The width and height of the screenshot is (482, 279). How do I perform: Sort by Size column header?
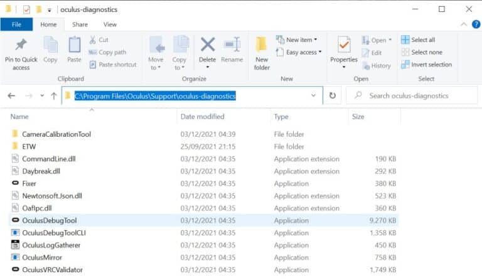tap(358, 117)
